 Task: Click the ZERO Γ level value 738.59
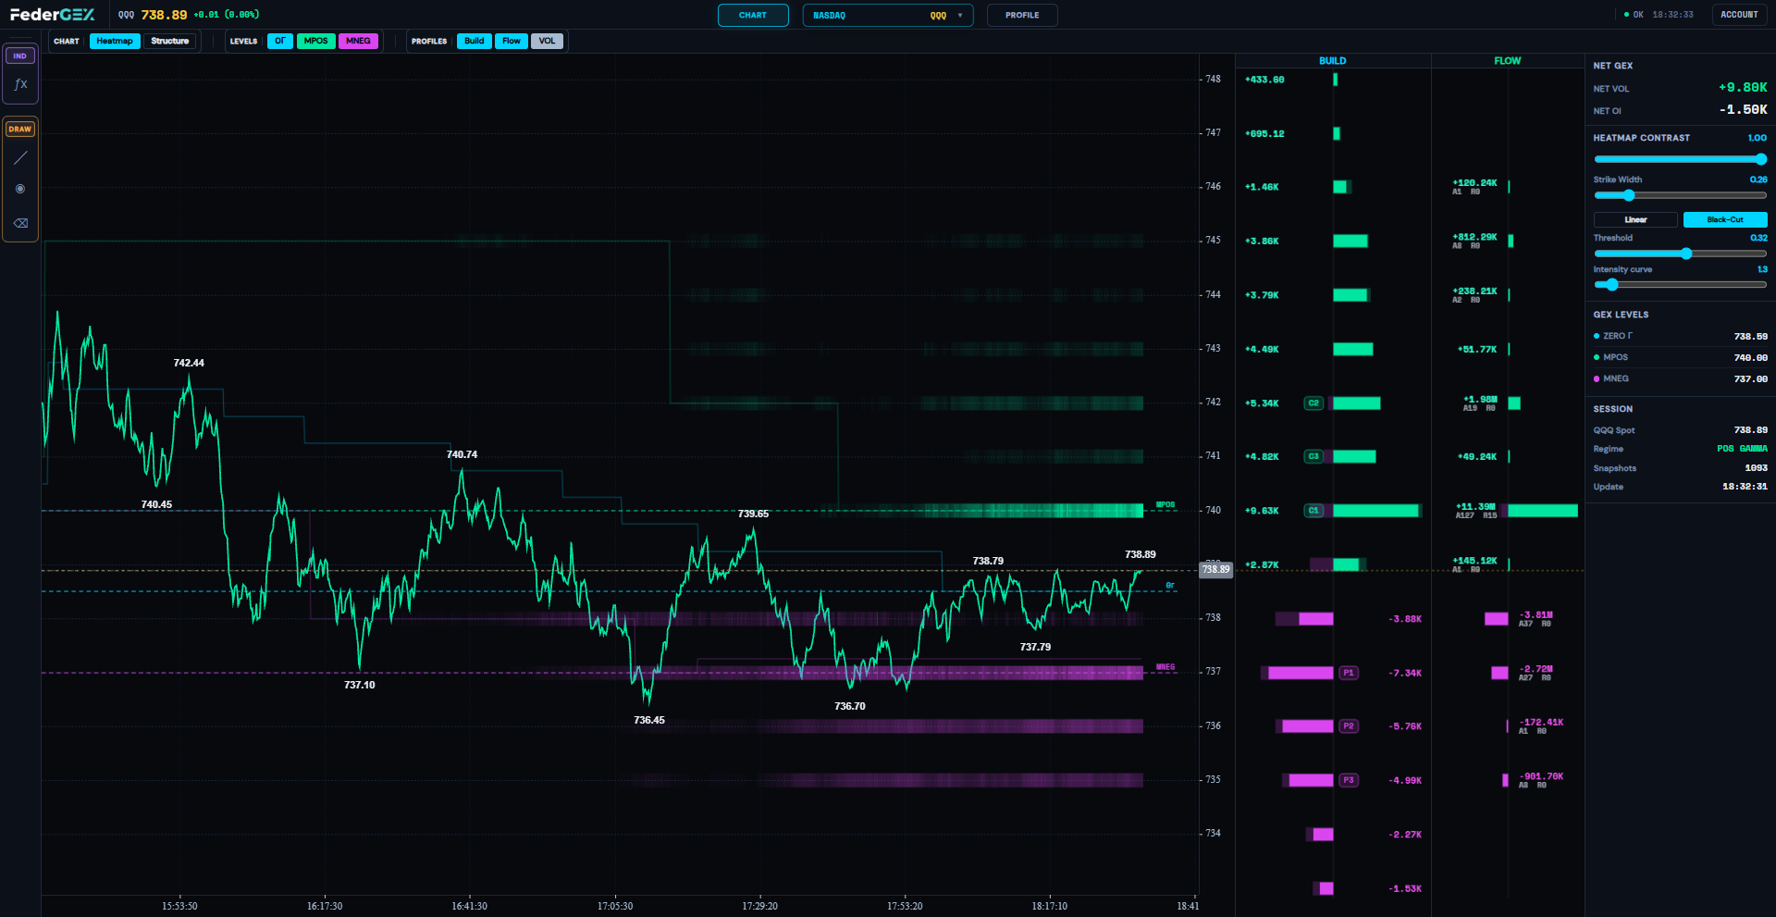[1750, 337]
